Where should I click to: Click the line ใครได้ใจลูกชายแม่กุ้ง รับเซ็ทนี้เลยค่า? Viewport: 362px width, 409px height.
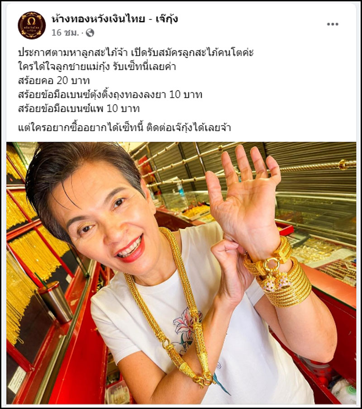(97, 67)
